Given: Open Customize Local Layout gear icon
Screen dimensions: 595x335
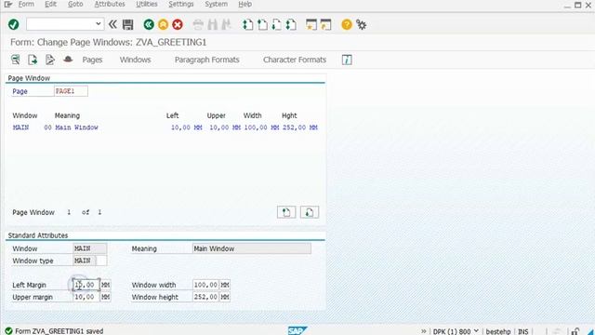Looking at the screenshot, I should [361, 25].
